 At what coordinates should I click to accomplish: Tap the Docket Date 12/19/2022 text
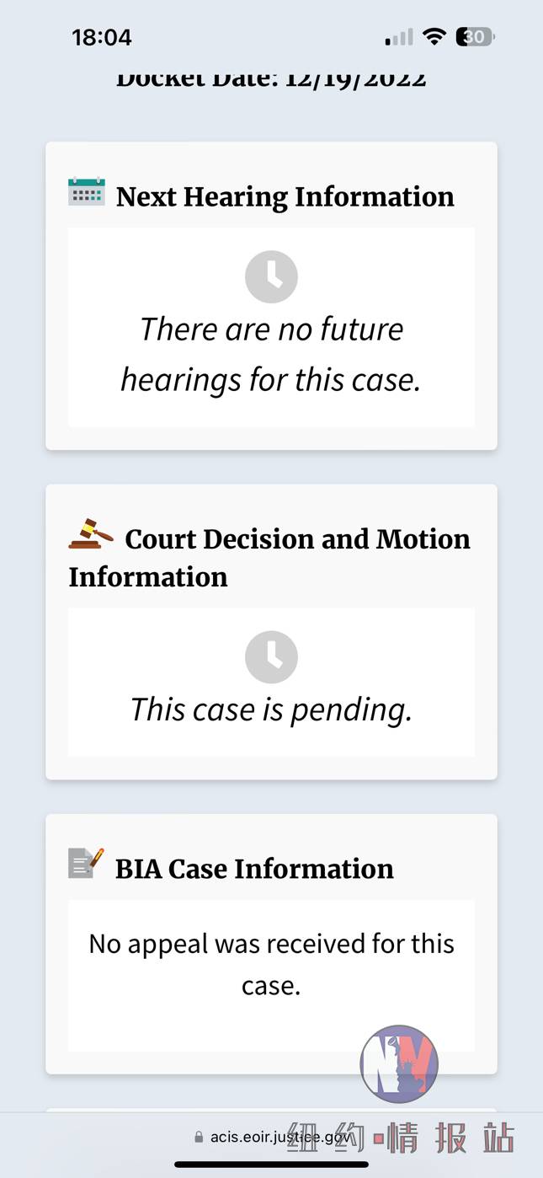[x=271, y=78]
